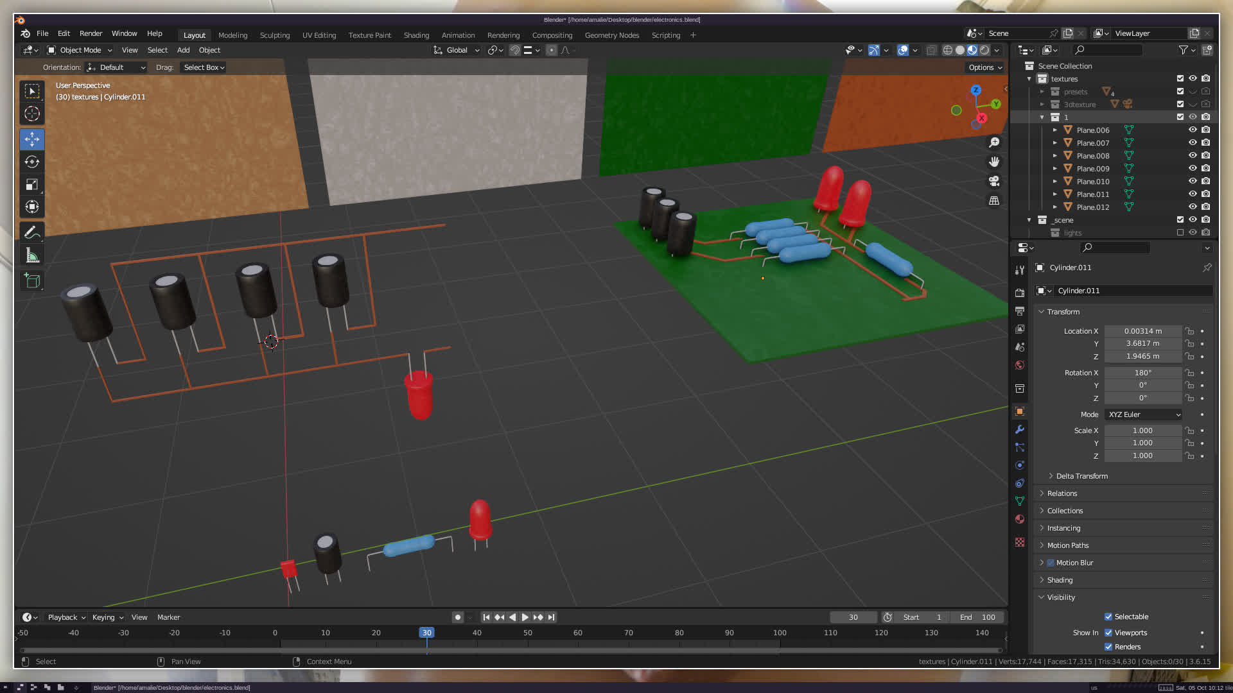Image resolution: width=1233 pixels, height=693 pixels.
Task: Open the Object Mode dropdown
Action: click(x=80, y=50)
